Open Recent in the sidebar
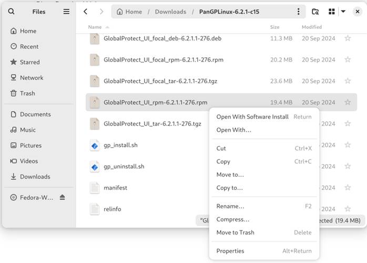The image size is (367, 263). pos(38,46)
